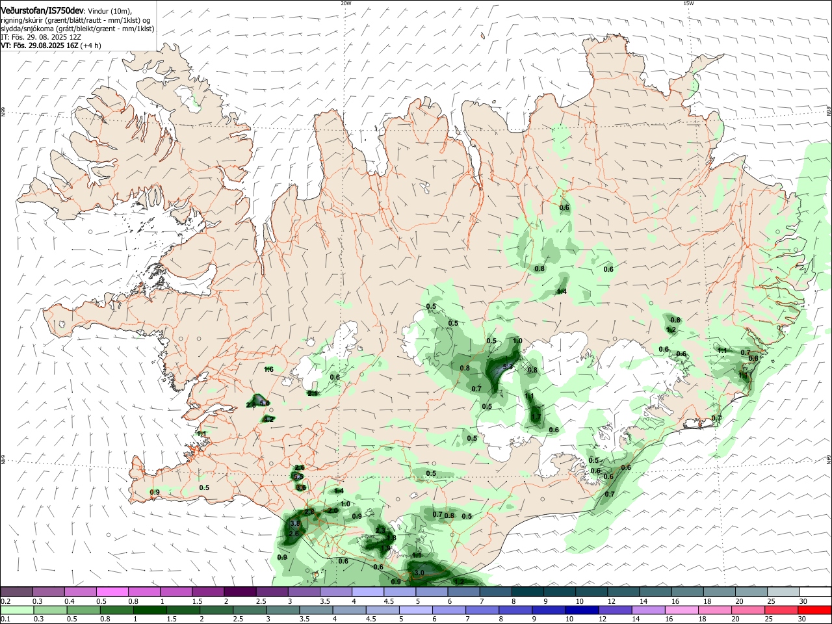Click the 25 swatch in the lower rain bar
Image resolution: width=832 pixels, height=624 pixels.
click(x=781, y=610)
